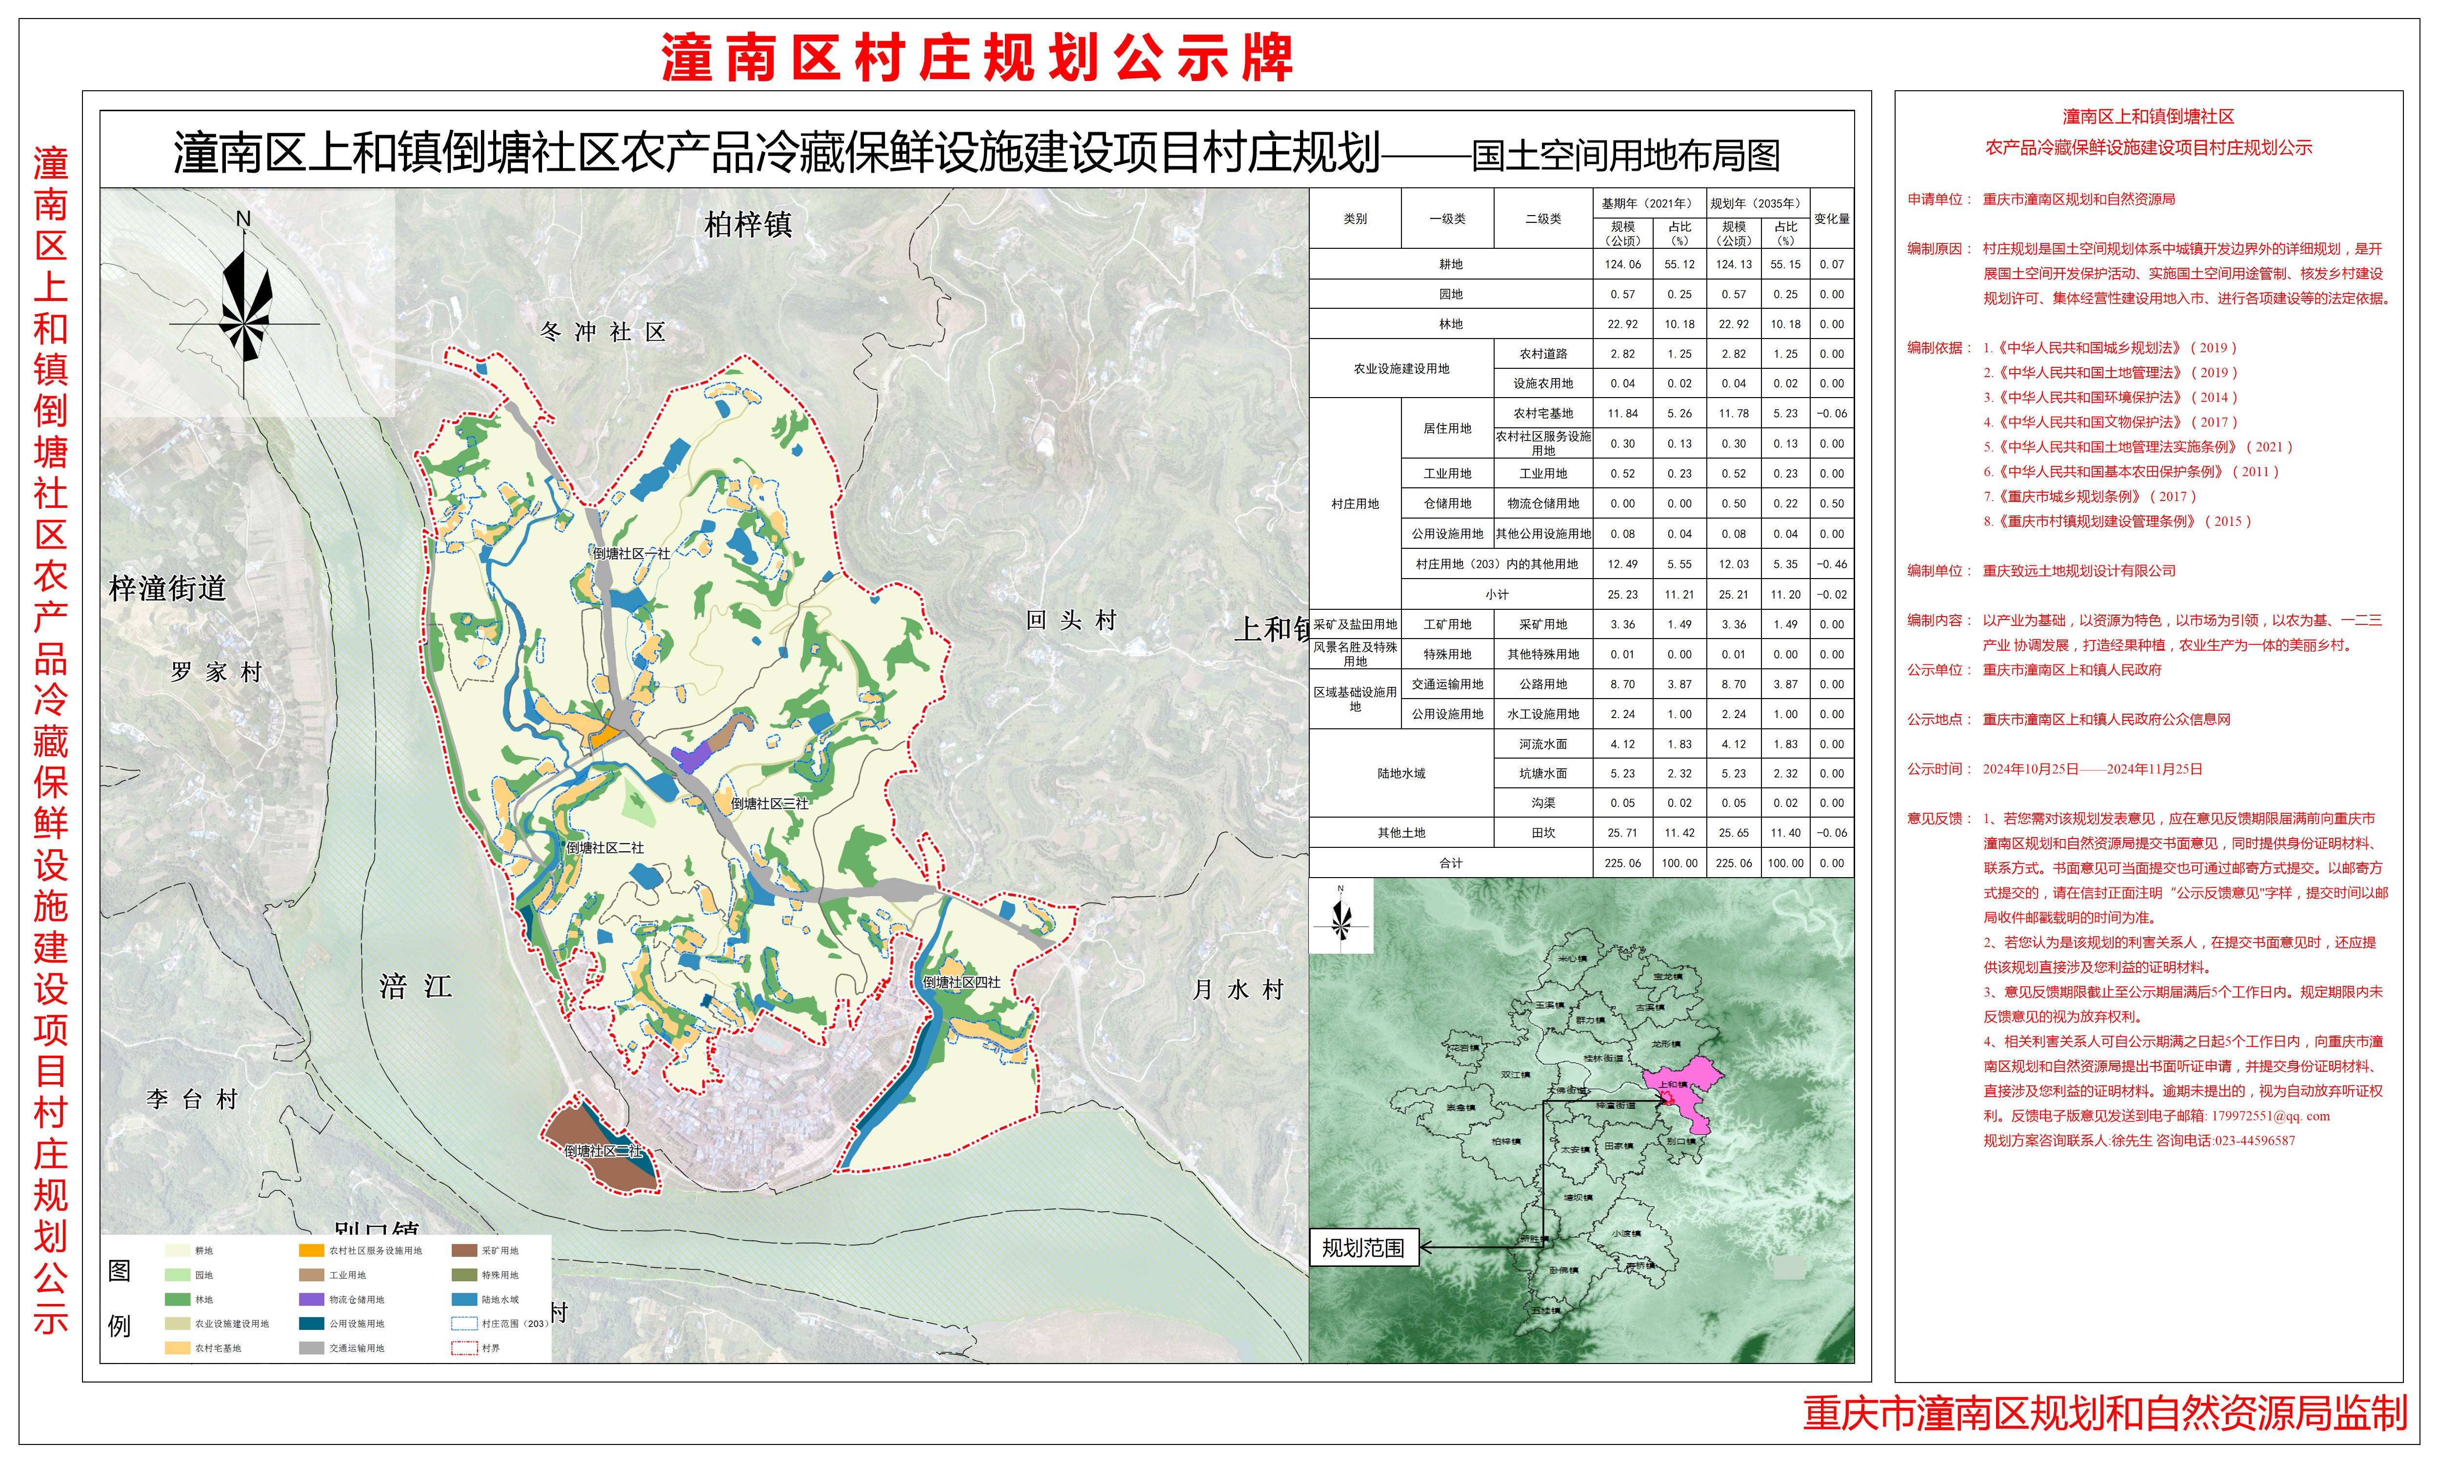
Task: Click the 田坎 row label
Action: click(1544, 833)
